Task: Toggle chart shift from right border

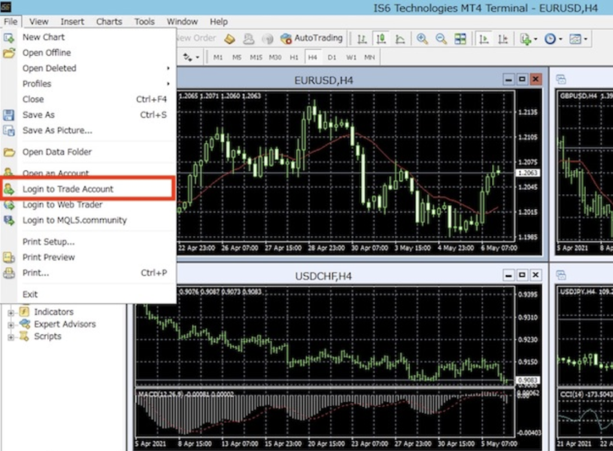Action: click(x=503, y=39)
